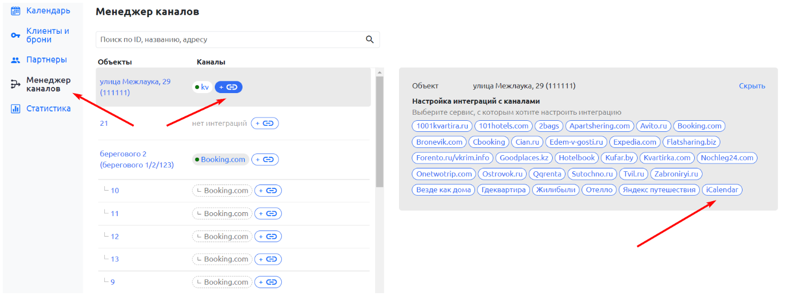Image resolution: width=803 pixels, height=297 pixels.
Task: Open room 10 object link
Action: click(115, 191)
